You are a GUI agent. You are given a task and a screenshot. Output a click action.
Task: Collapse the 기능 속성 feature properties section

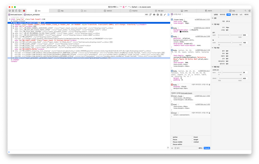(212, 48)
